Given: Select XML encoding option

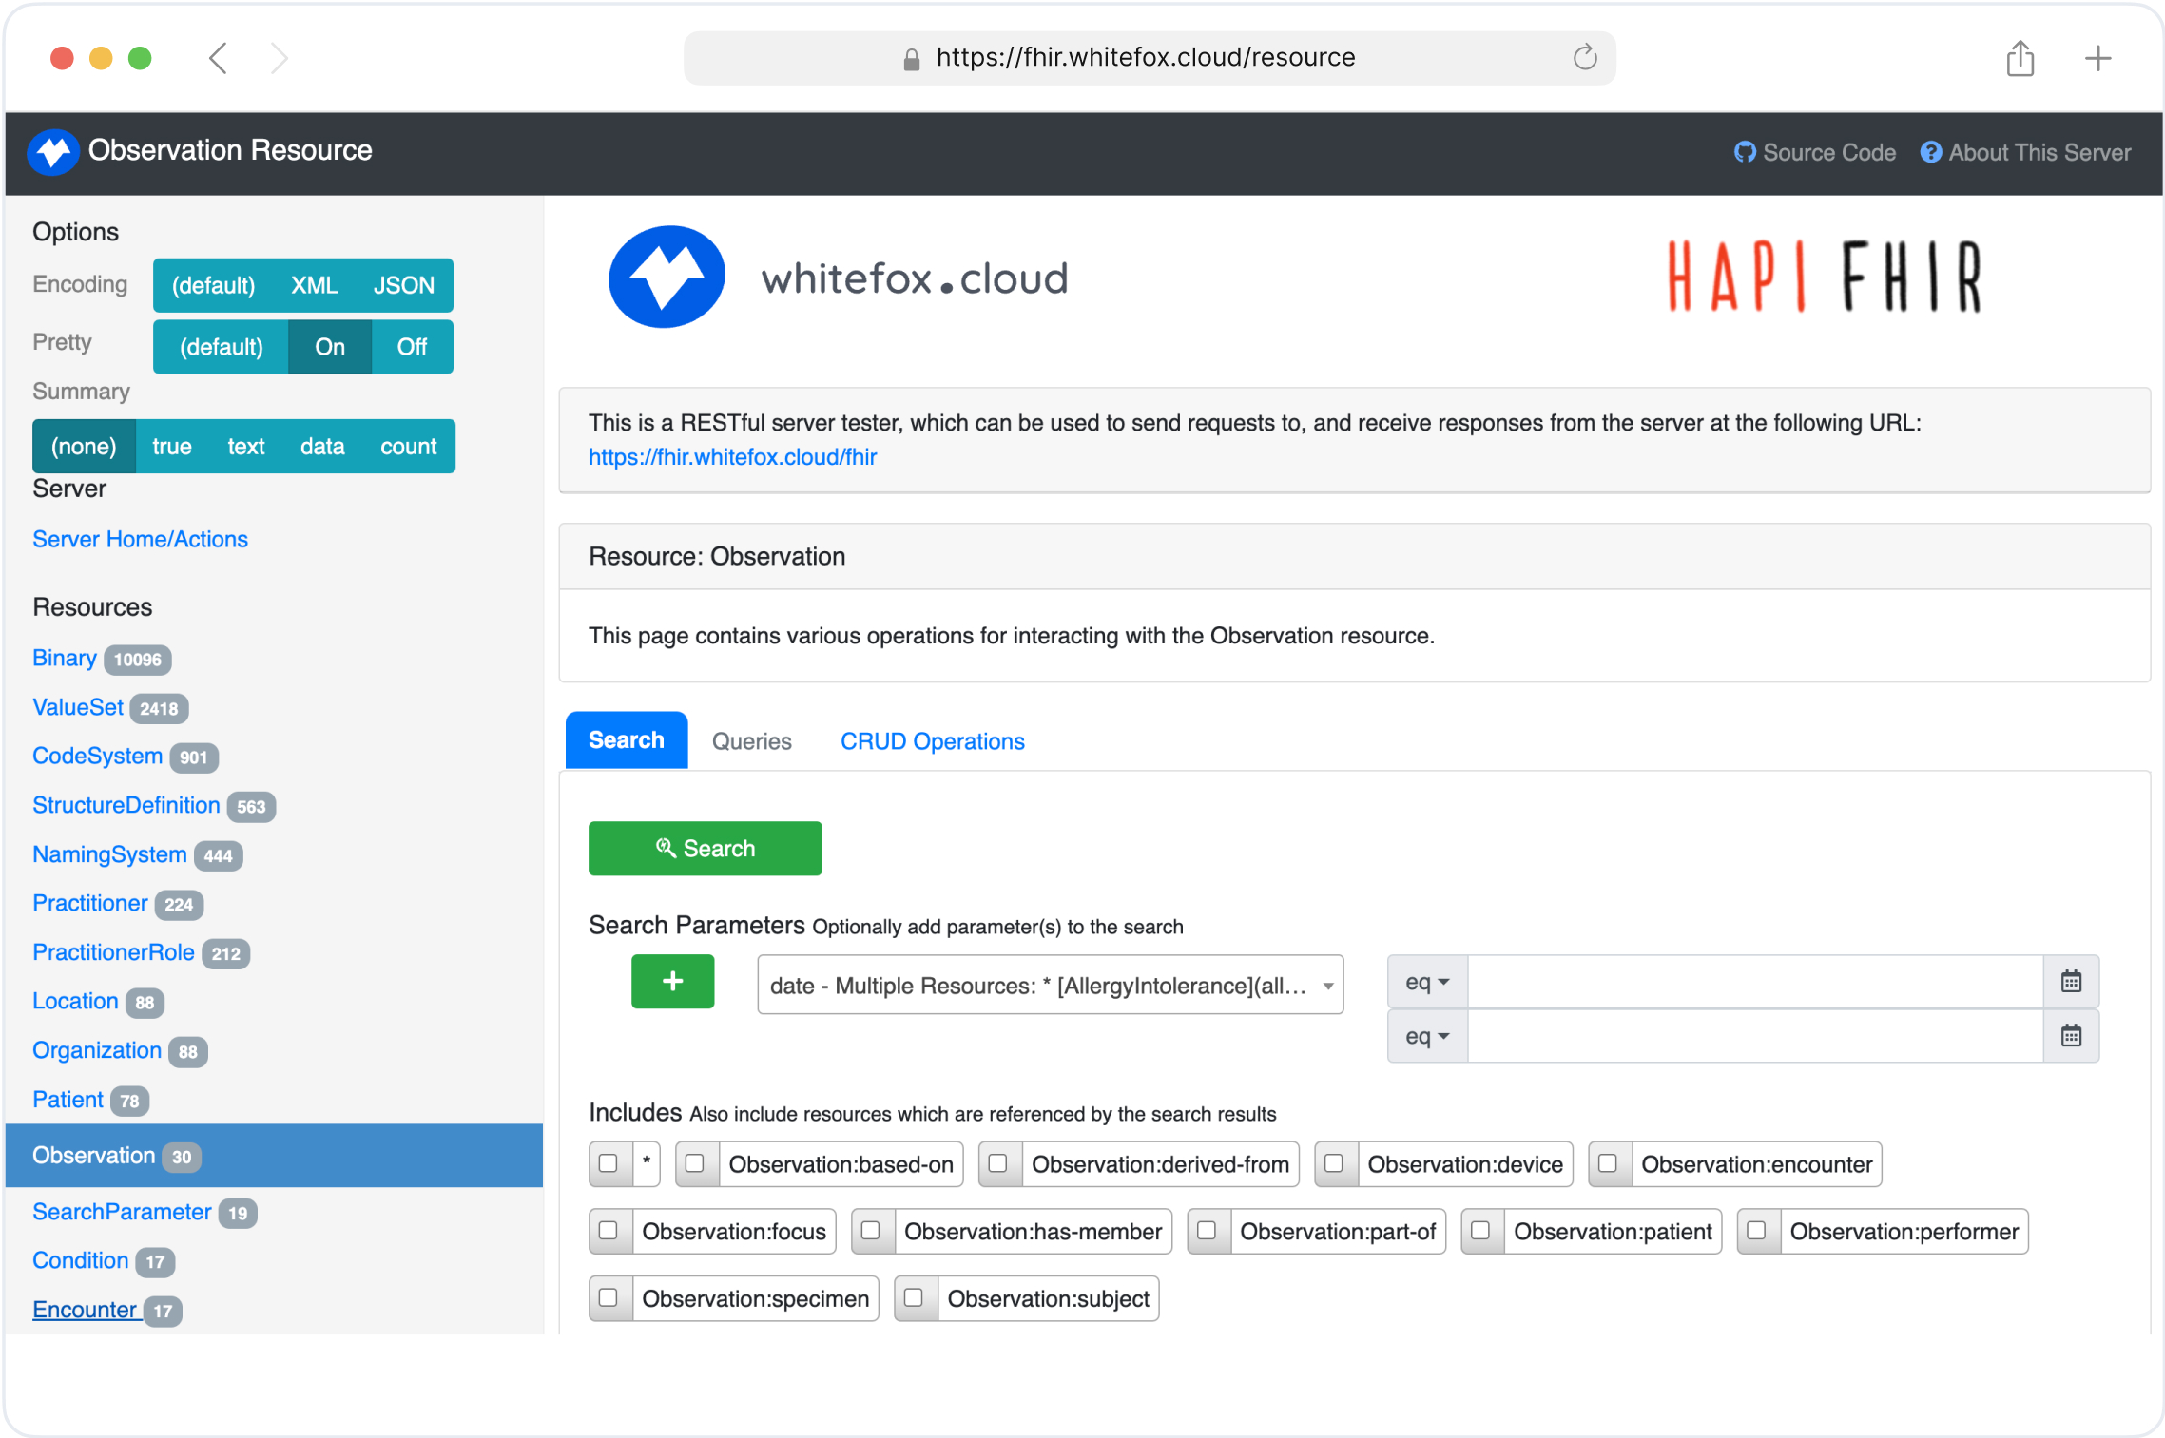Looking at the screenshot, I should (314, 285).
